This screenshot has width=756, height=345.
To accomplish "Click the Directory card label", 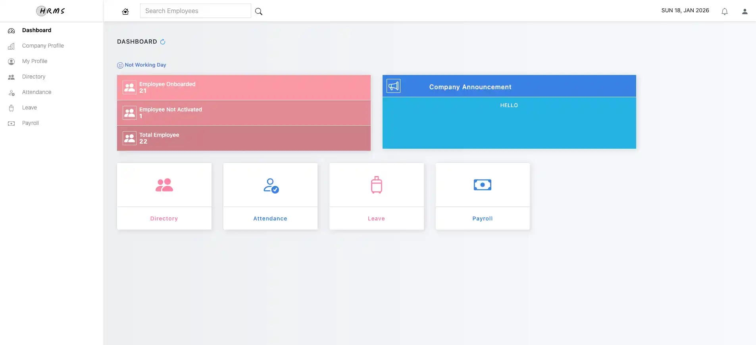I will coord(164,218).
